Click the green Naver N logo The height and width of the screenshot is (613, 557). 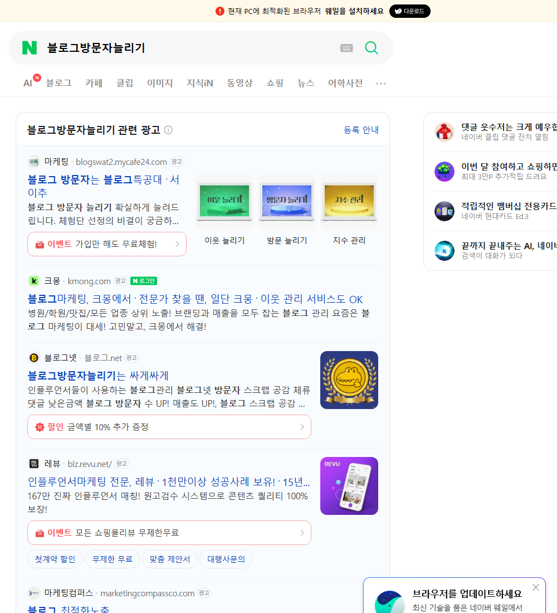pyautogui.click(x=30, y=48)
